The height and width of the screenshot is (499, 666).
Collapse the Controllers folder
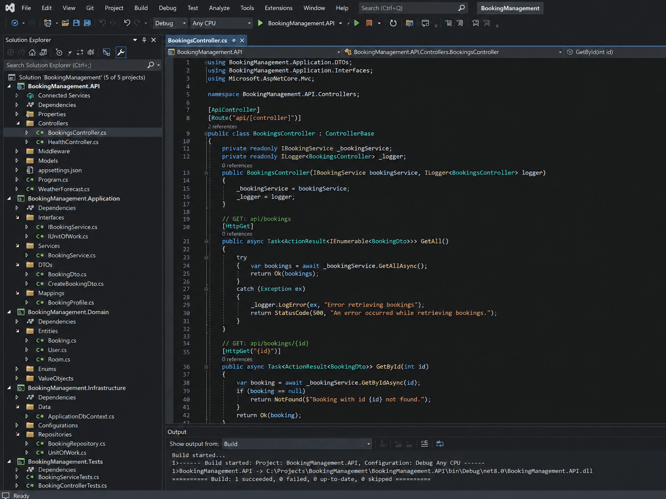point(18,123)
